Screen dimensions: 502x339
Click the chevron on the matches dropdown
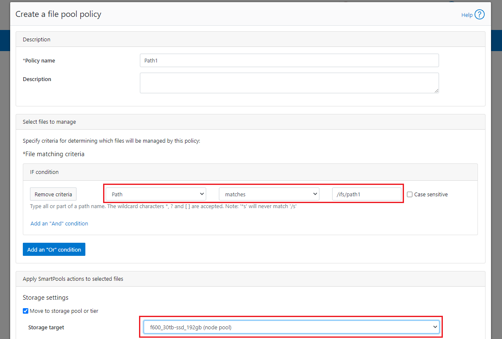click(x=316, y=194)
